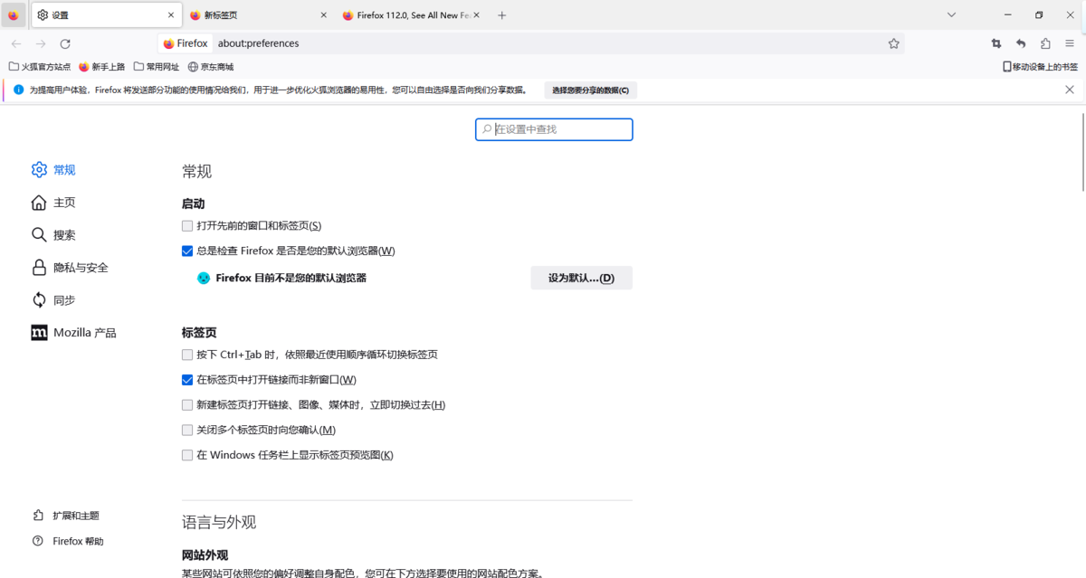This screenshot has width=1086, height=578.
Task: Click the Mozilla 产品 sidebar entry
Action: point(84,332)
